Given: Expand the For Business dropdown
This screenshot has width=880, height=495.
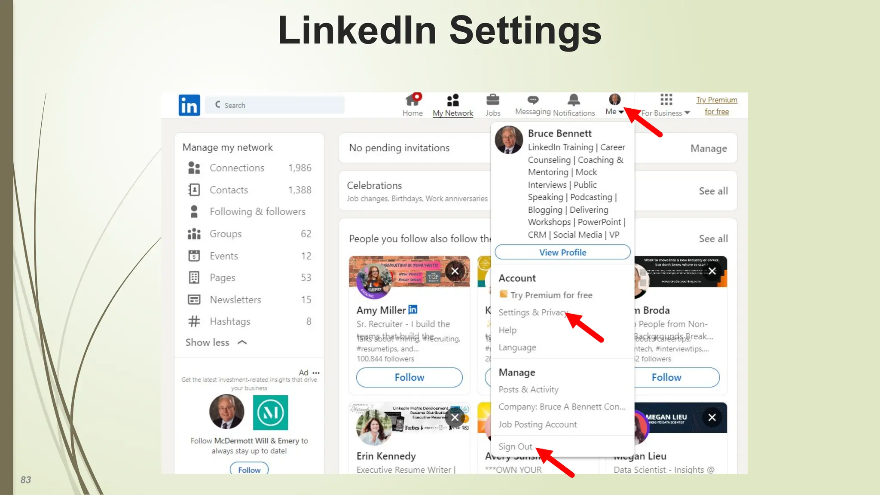Looking at the screenshot, I should click(x=666, y=113).
